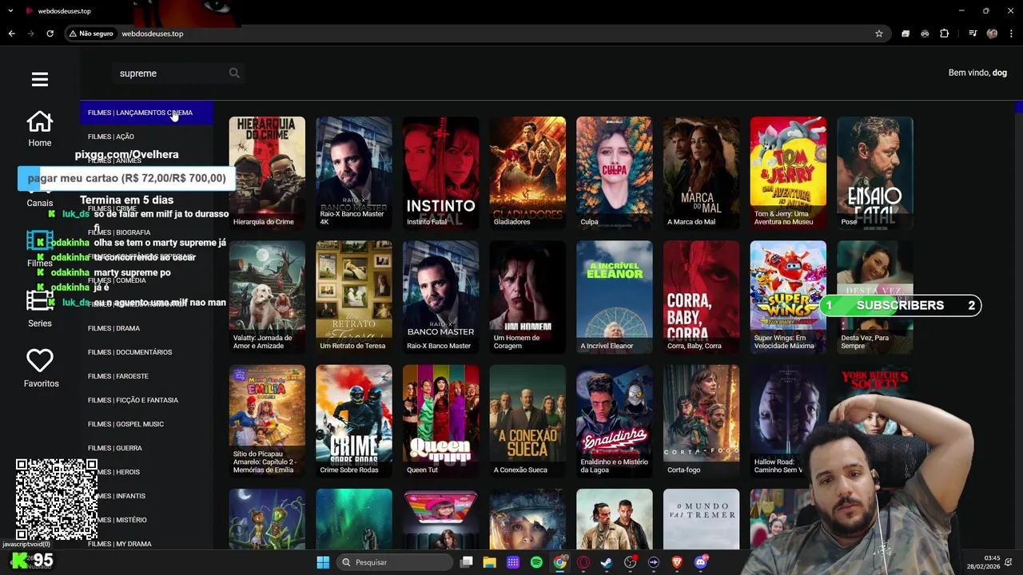Click the search magnifier icon beside supreme
This screenshot has width=1023, height=575.
click(x=234, y=73)
